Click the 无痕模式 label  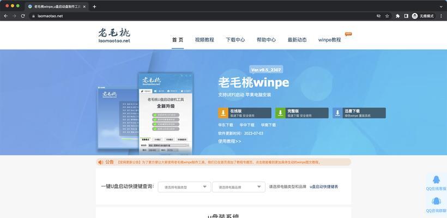[x=426, y=16]
